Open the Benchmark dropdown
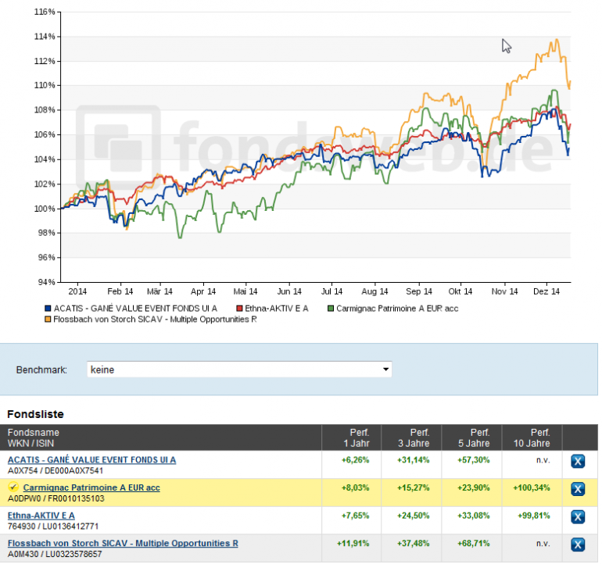 coord(239,369)
